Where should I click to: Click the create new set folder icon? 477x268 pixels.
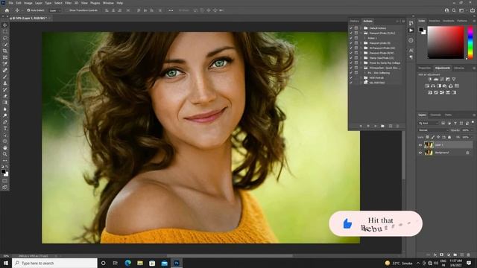coord(382,126)
